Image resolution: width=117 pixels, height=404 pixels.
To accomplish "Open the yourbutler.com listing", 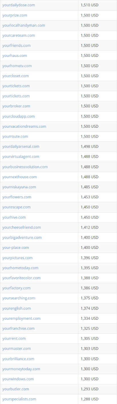I will [15, 389].
